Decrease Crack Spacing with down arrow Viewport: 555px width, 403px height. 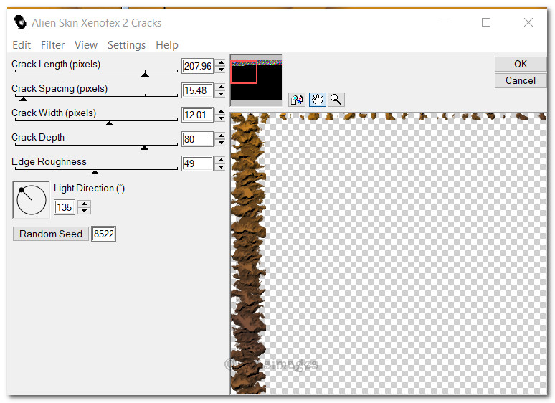tap(222, 94)
